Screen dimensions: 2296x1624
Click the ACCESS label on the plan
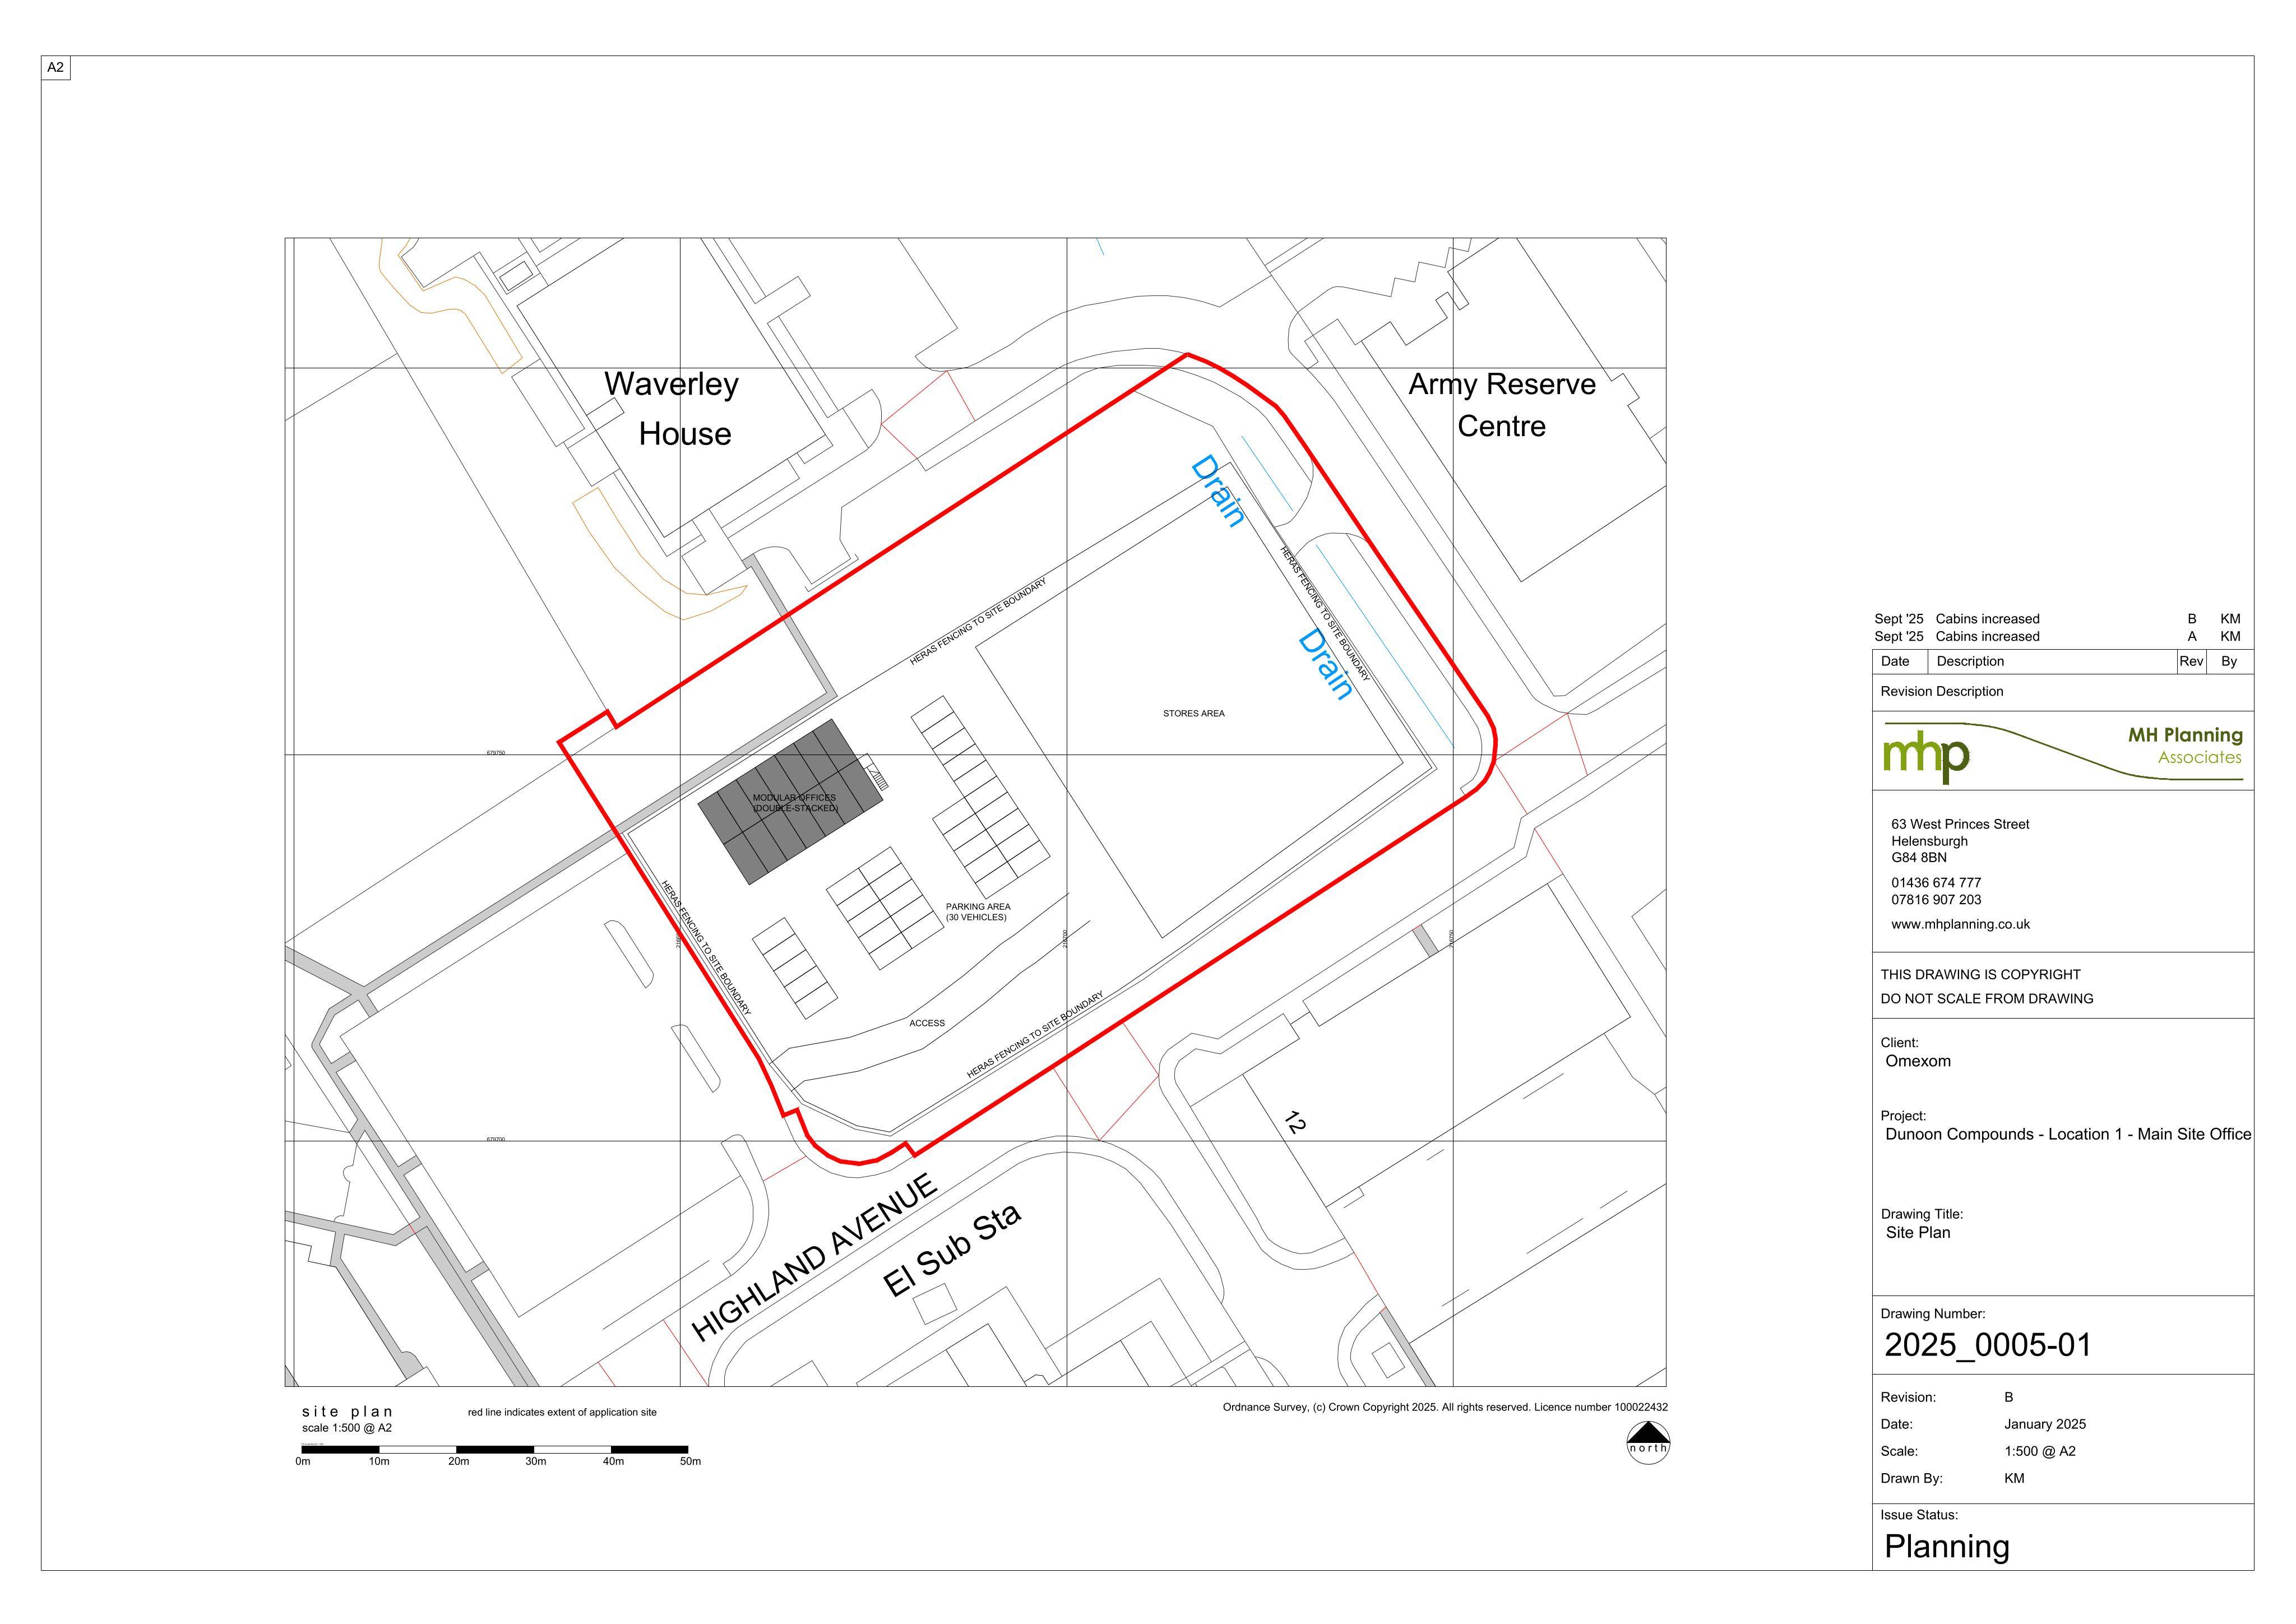[x=927, y=1023]
